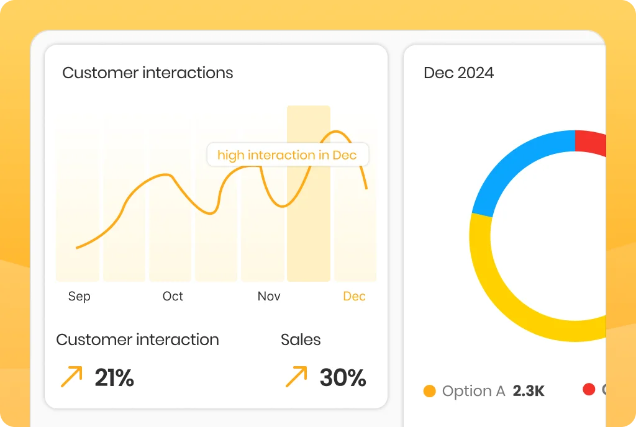Click the Dec 2024 card heading

459,73
